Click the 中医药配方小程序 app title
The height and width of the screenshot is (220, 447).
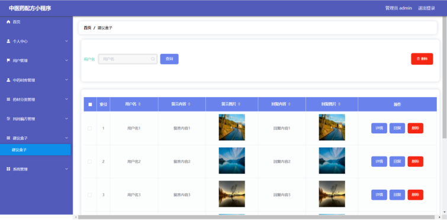click(30, 8)
